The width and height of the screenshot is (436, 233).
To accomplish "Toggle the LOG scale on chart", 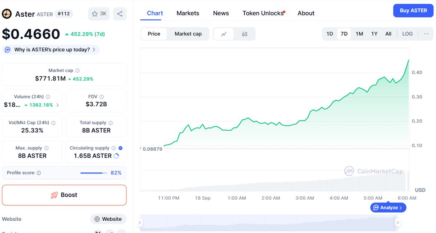I will [x=407, y=34].
